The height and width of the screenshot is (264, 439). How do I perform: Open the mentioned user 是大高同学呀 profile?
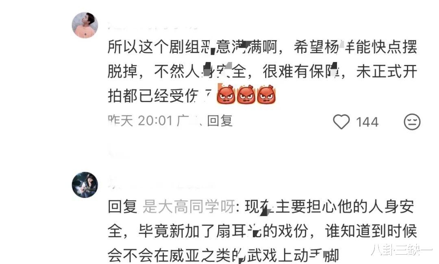[189, 207]
